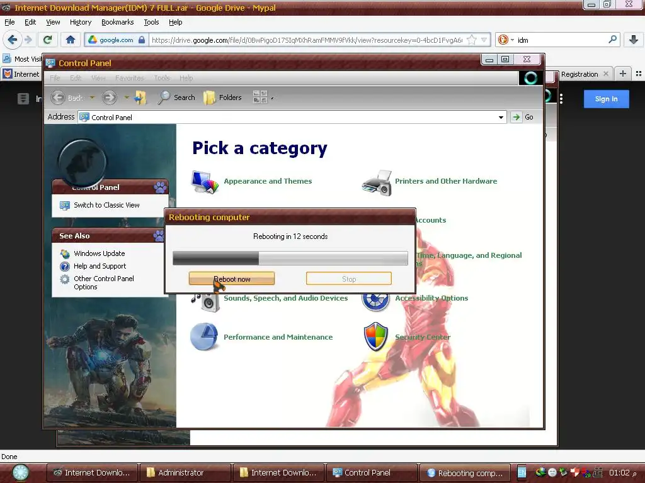Click the browser URL address field
This screenshot has height=483, width=645.
click(307, 40)
